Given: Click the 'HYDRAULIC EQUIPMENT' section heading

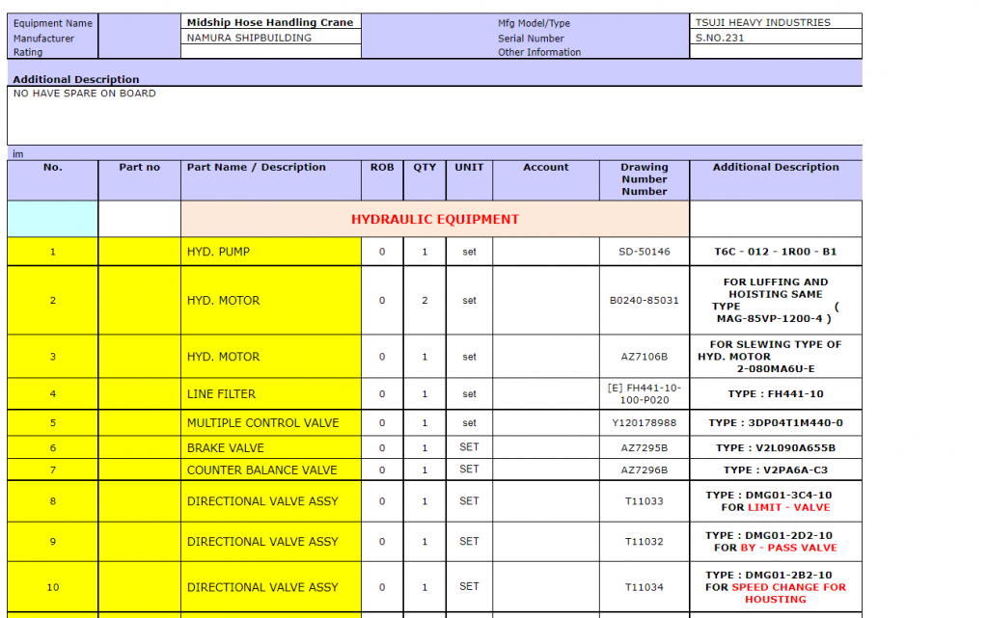Looking at the screenshot, I should point(434,220).
